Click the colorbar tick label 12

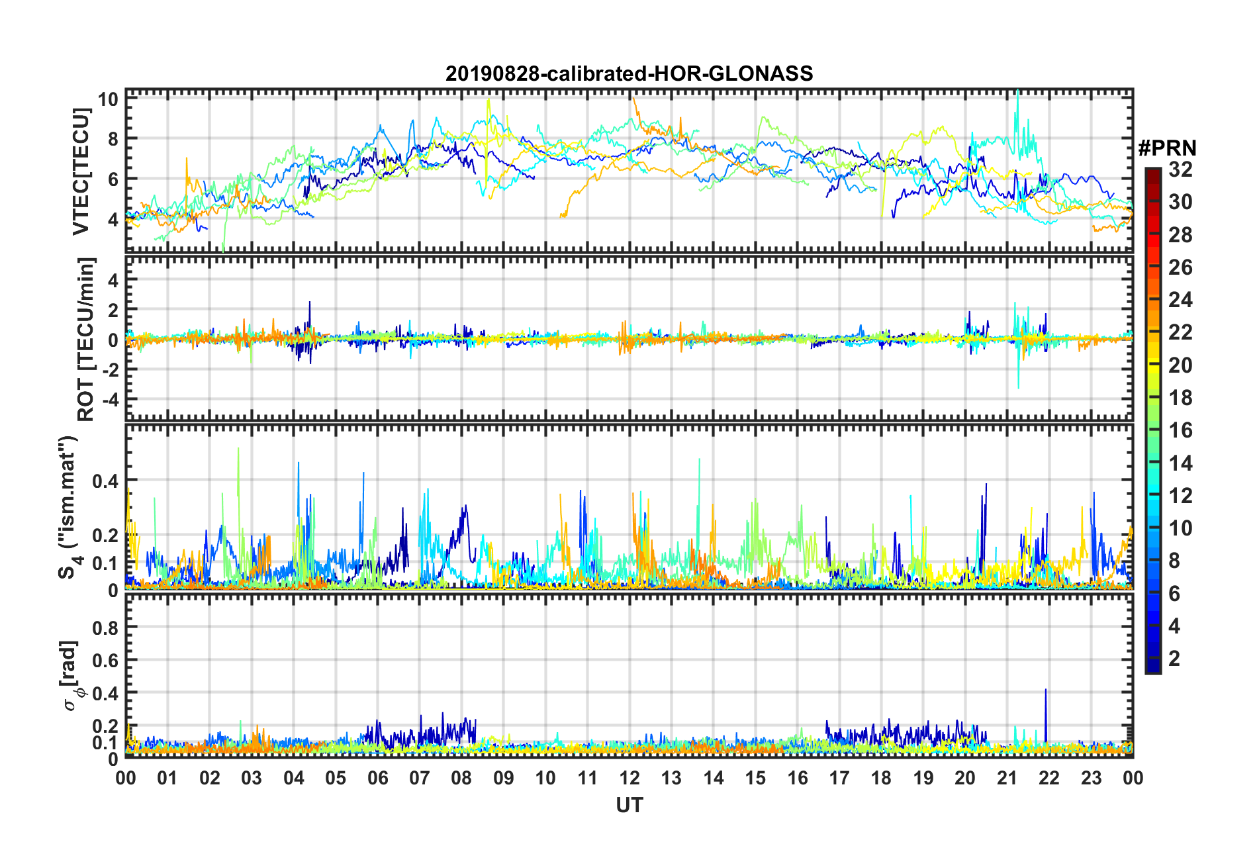(1180, 496)
